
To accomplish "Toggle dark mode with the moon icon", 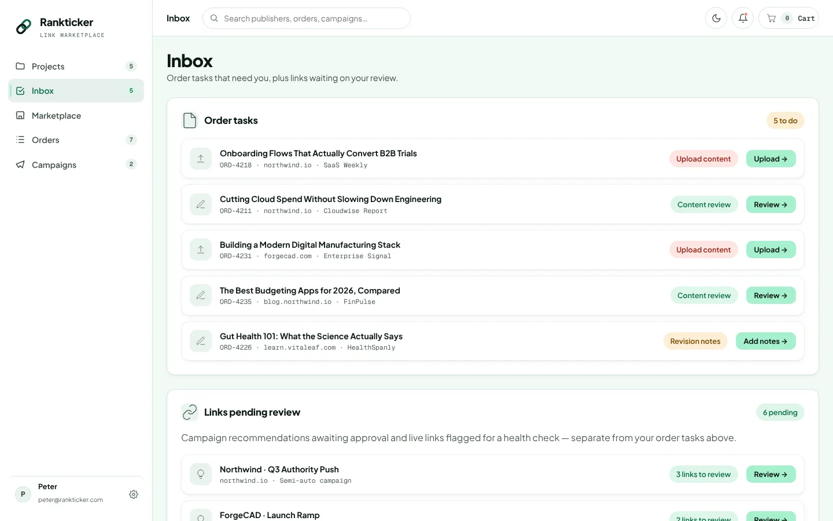I will [716, 18].
